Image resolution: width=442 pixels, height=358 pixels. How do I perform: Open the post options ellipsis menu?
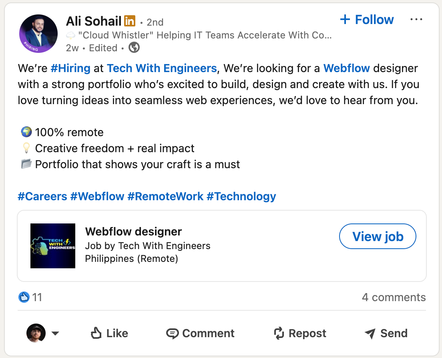click(x=416, y=19)
